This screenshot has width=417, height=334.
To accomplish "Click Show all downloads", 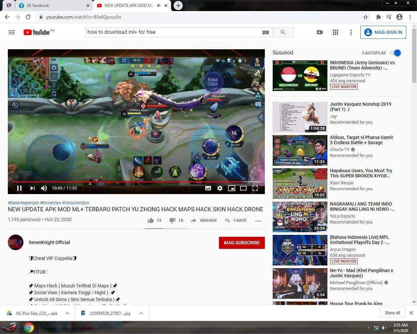I will 392,313.
